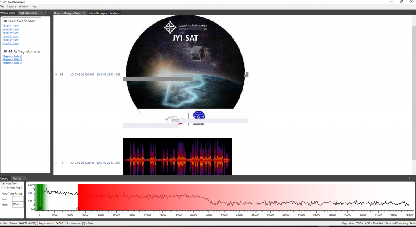Click the 37/85 status counter
Viewport: 416px width, 227px height.
tap(359, 223)
